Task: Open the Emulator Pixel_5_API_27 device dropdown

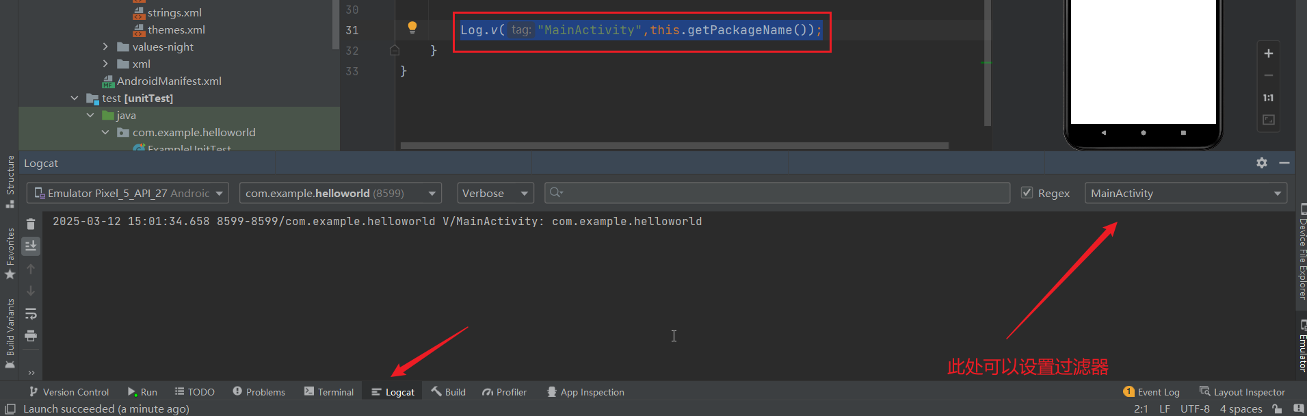Action: (x=128, y=193)
